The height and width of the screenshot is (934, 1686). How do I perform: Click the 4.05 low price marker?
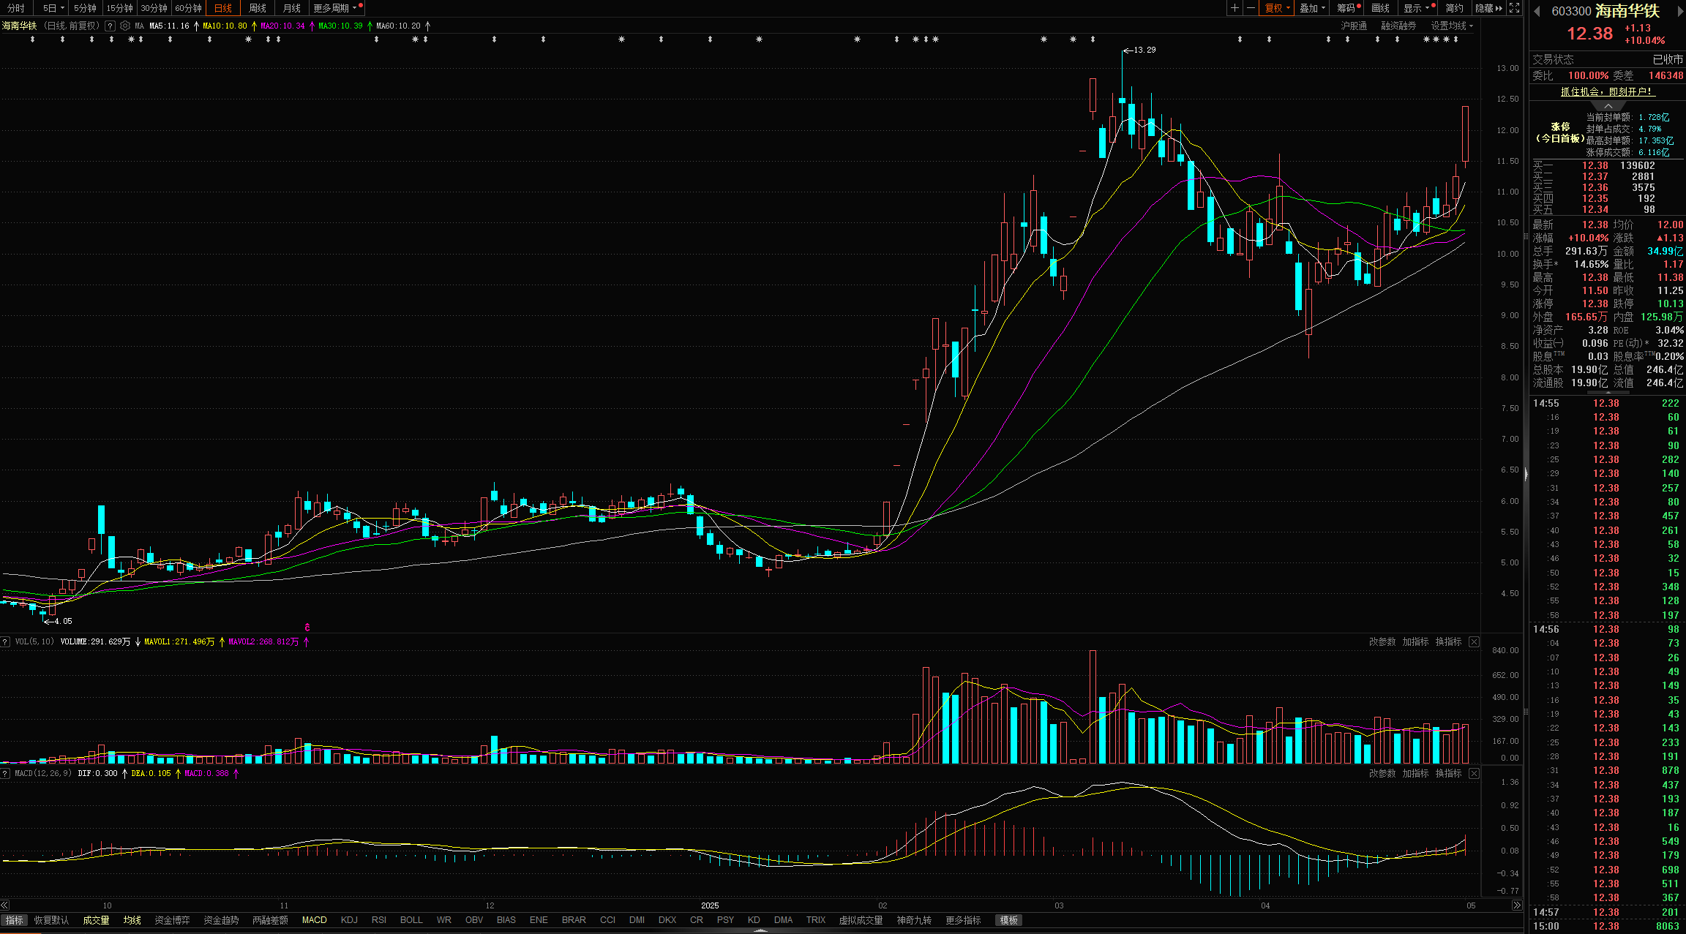pyautogui.click(x=59, y=621)
